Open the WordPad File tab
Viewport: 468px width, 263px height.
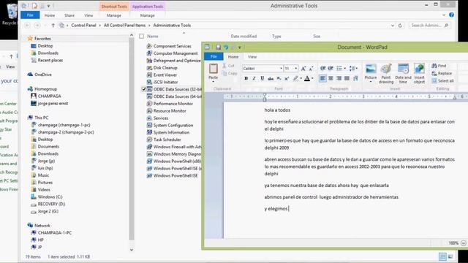click(x=214, y=56)
